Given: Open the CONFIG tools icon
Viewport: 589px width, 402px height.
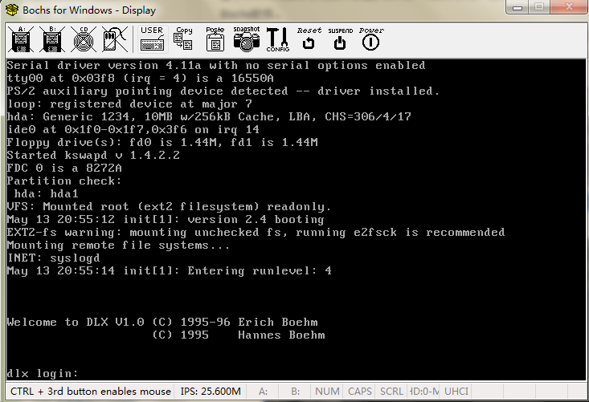Looking at the screenshot, I should (x=277, y=39).
